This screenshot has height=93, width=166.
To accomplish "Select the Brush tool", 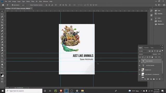I will (x=2, y=34).
